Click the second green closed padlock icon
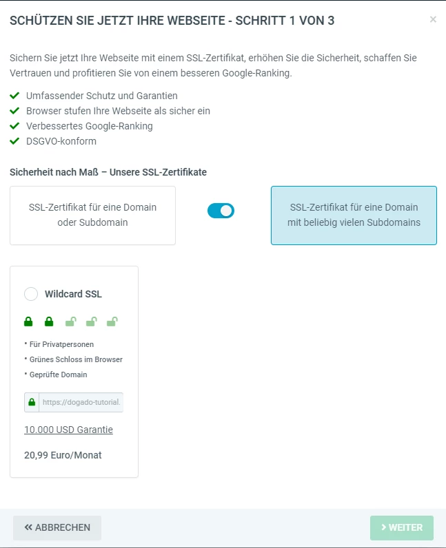This screenshot has height=548, width=446. [x=49, y=321]
